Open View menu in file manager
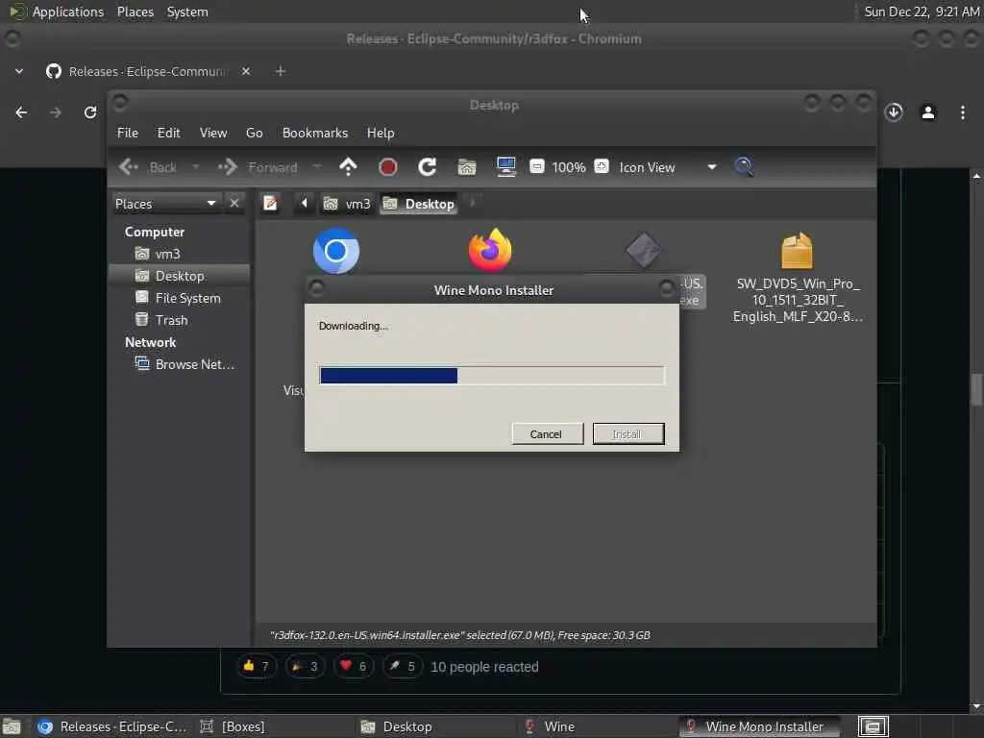Screen dimensions: 984x738 point(213,133)
